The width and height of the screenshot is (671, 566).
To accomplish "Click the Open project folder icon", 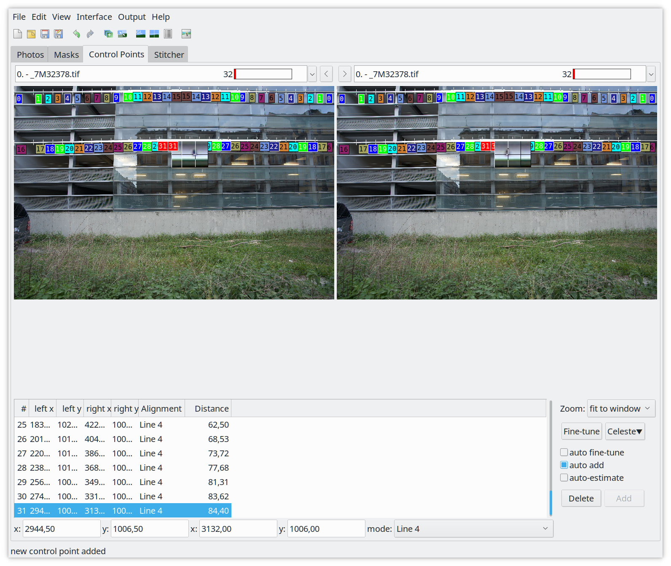I will coord(31,34).
